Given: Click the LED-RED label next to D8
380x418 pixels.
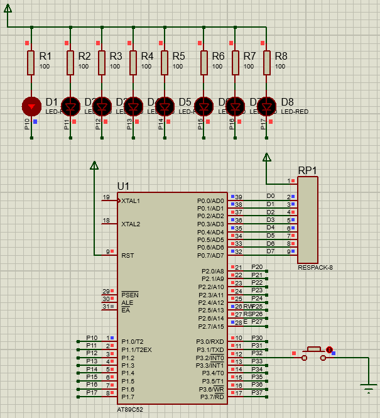Looking at the screenshot, I should point(295,112).
